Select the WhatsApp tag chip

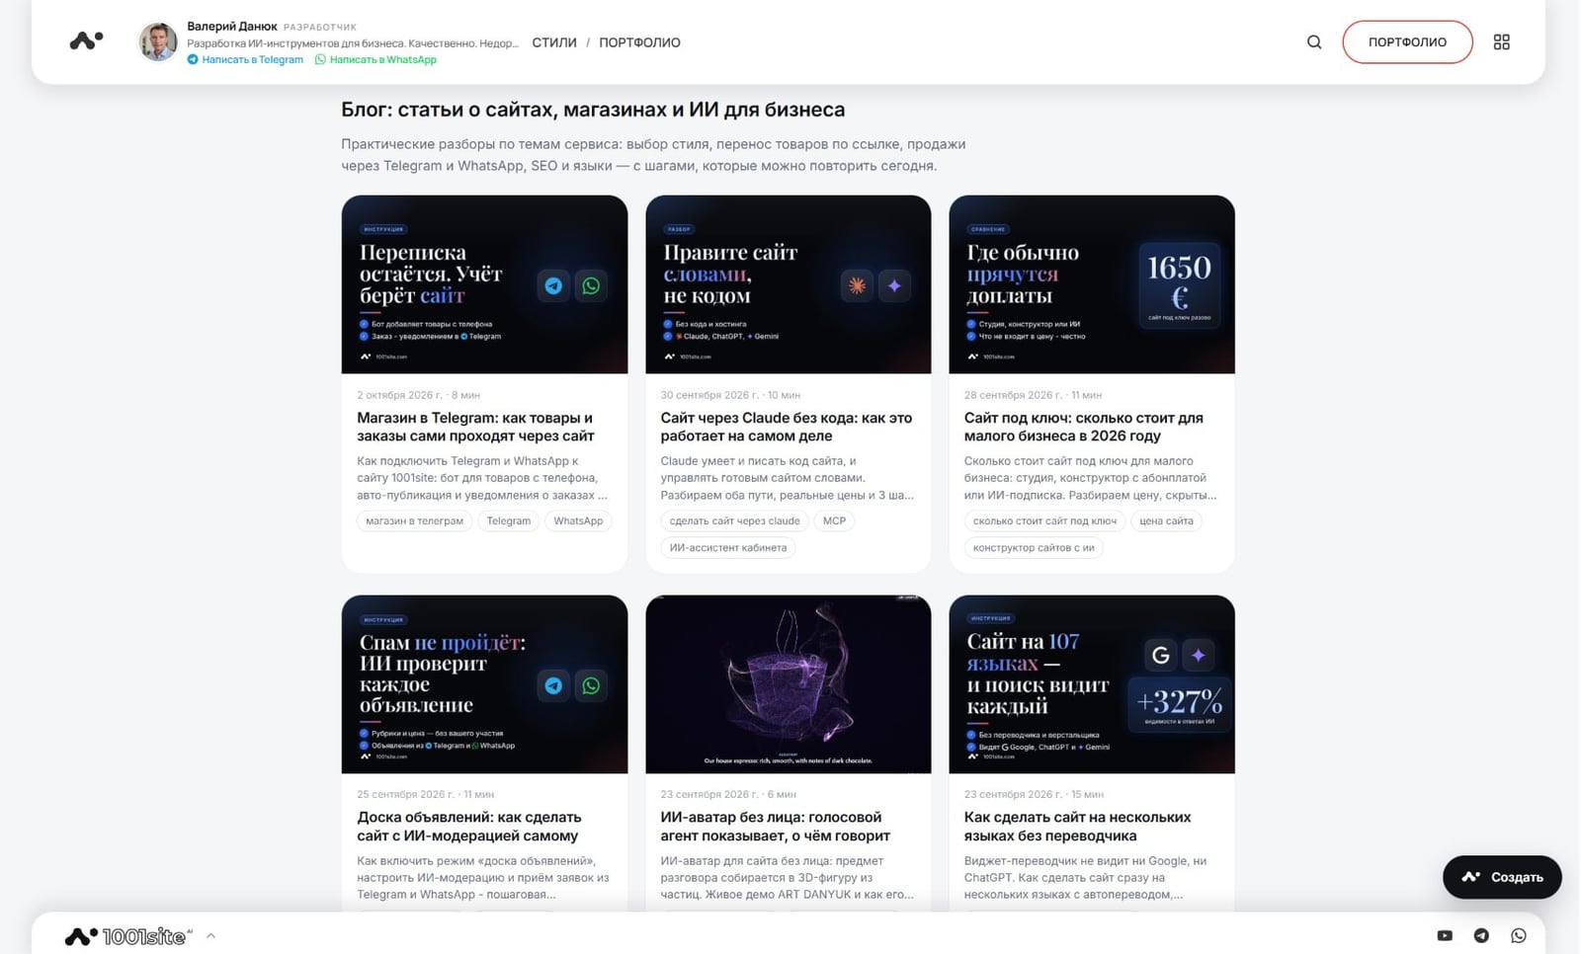(x=578, y=521)
